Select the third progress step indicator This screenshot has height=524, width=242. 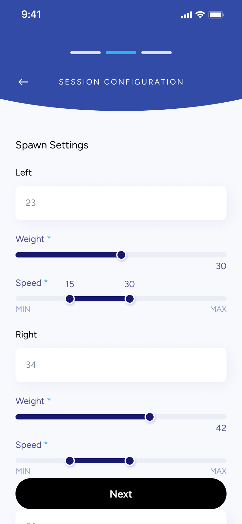[x=156, y=53]
